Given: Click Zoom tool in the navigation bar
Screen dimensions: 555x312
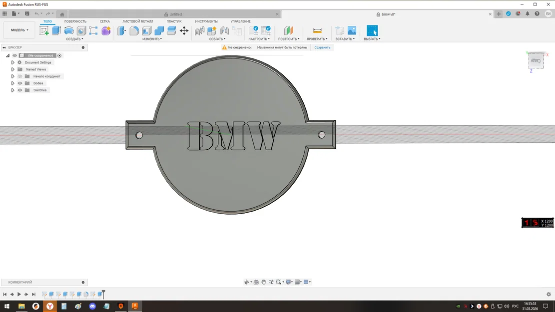Looking at the screenshot, I should (x=271, y=282).
